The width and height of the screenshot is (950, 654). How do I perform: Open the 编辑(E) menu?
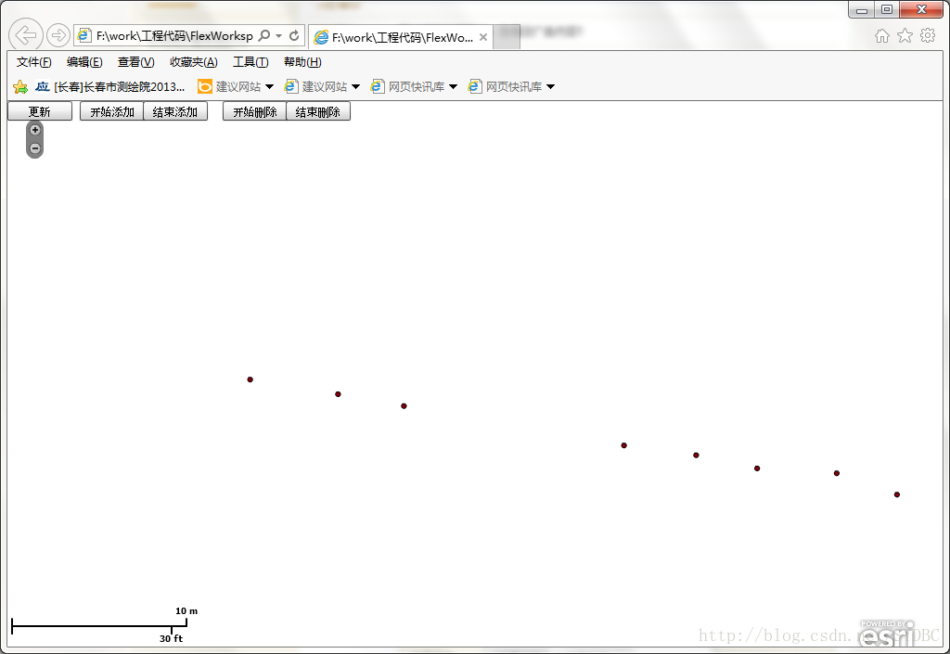(x=84, y=62)
